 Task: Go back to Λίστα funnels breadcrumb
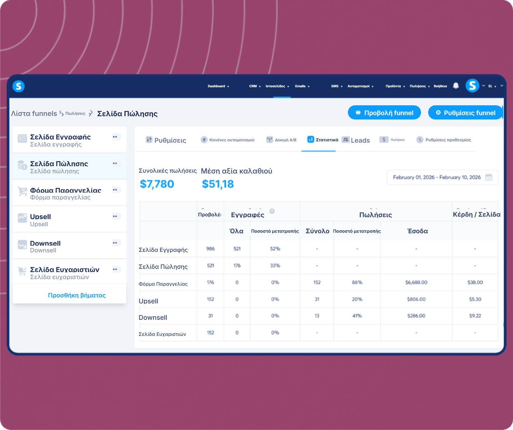tap(34, 114)
